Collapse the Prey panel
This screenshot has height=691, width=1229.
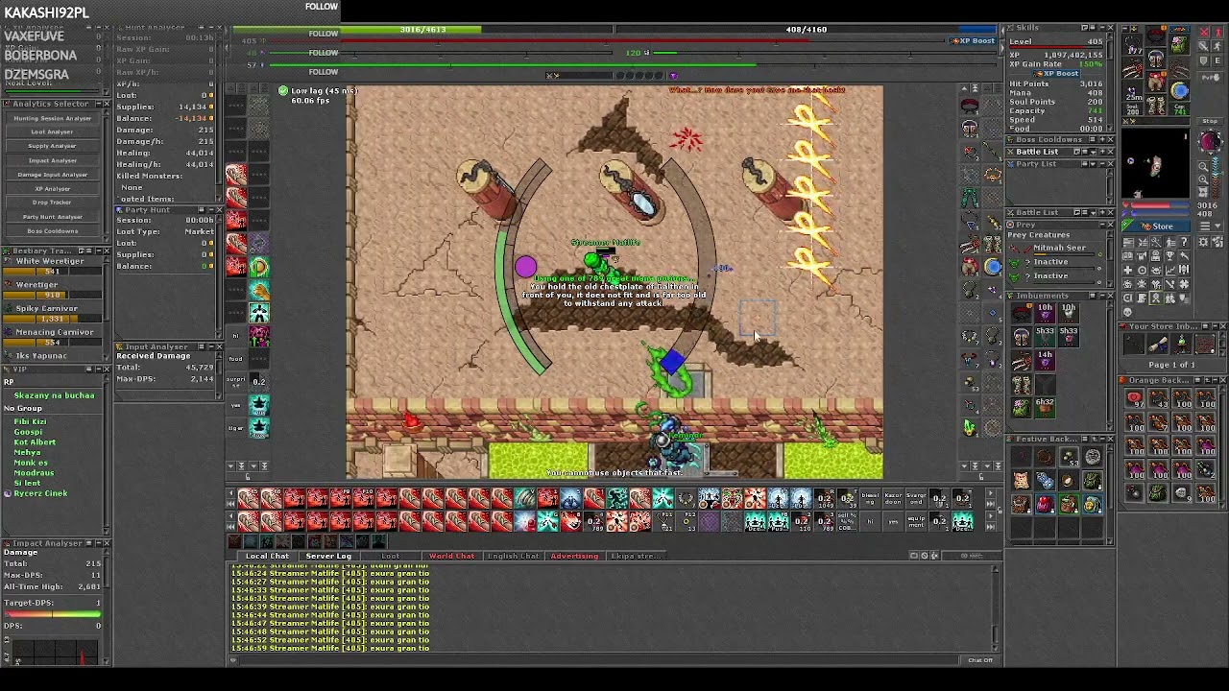[x=1102, y=225]
